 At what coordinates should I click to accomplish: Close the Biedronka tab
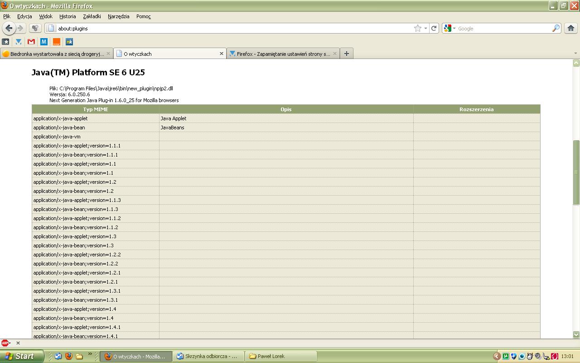pos(108,54)
